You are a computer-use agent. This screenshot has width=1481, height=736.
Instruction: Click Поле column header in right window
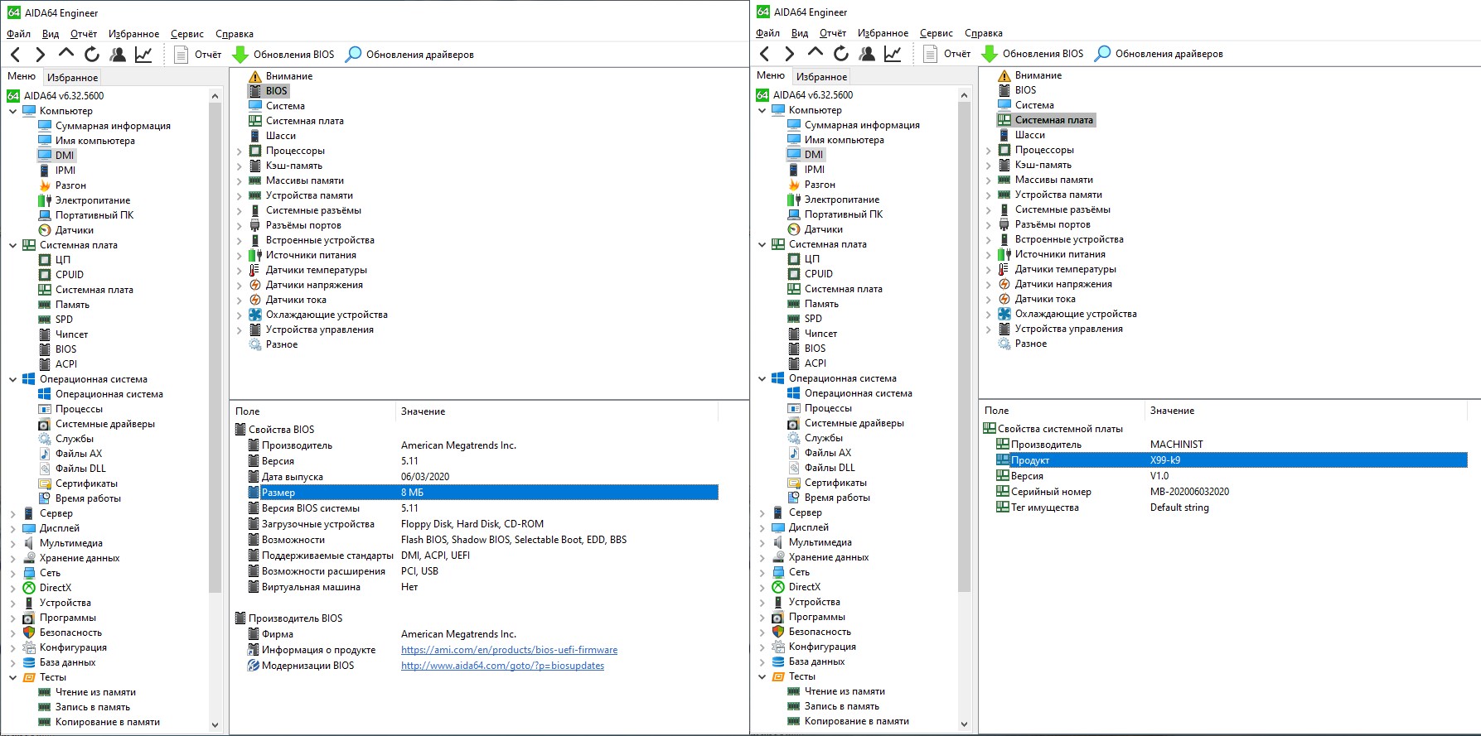click(997, 411)
